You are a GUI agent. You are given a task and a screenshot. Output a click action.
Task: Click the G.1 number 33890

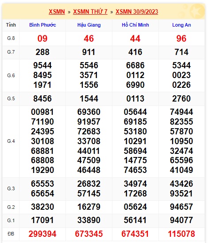[x=89, y=220]
